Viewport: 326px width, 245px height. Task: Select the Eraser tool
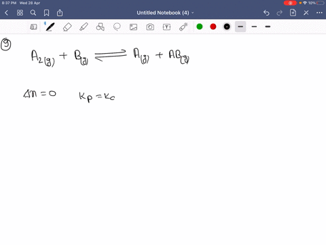click(67, 27)
